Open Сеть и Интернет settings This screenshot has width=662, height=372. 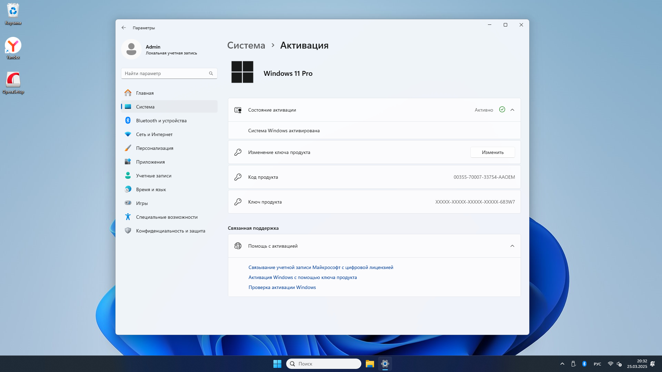[x=154, y=134]
